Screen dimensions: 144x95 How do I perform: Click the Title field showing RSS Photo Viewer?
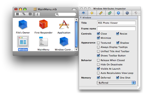point(116,23)
